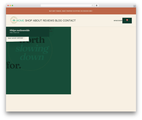This screenshot has height=120, width=142.
Task: Click the green maximize window button
Action: pos(12,6)
